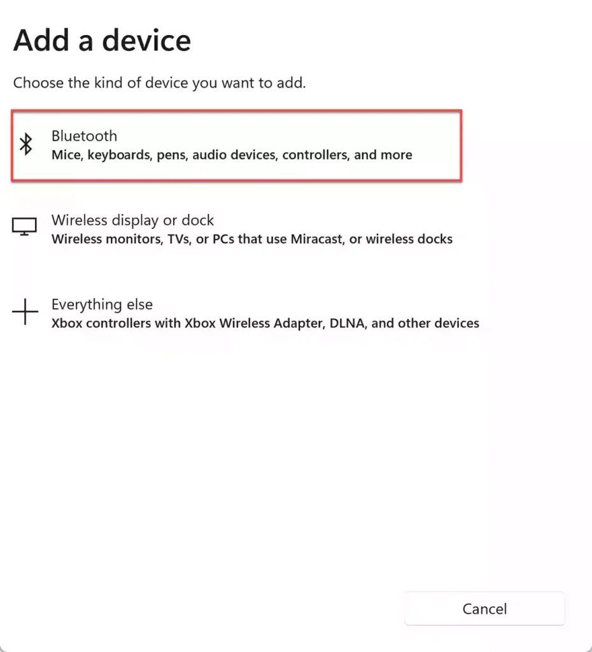Click audio devices in the Bluetooth description

[235, 155]
